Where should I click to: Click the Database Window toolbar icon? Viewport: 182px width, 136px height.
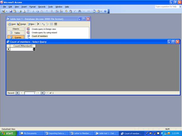(x=94, y=11)
